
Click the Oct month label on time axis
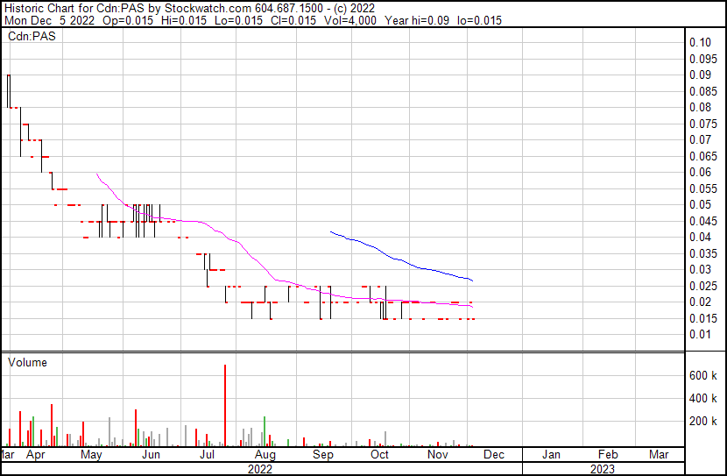380,455
